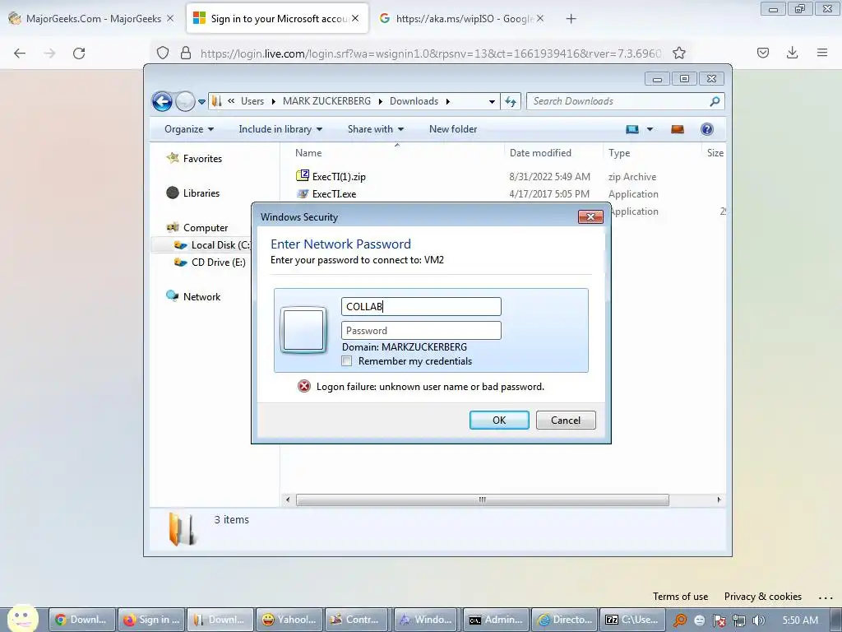
Task: Open Explorer help question mark
Action: [x=707, y=129]
